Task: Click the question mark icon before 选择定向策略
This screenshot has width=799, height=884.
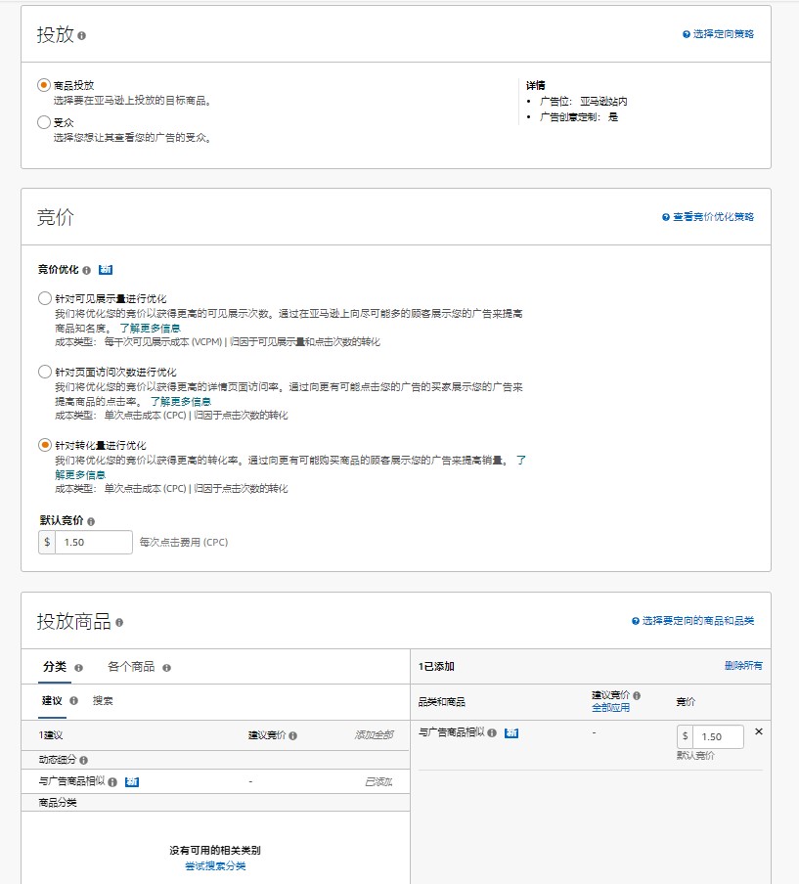Action: (685, 33)
